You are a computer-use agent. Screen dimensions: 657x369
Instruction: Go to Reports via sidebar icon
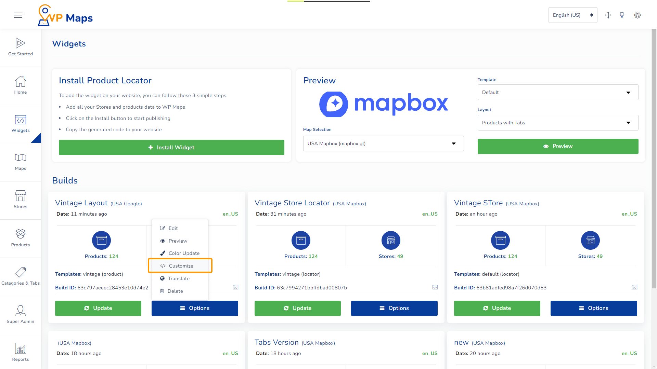pos(20,352)
